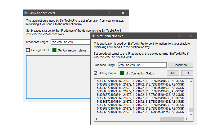Click the Sim Connection Status label in front window

tap(140, 73)
